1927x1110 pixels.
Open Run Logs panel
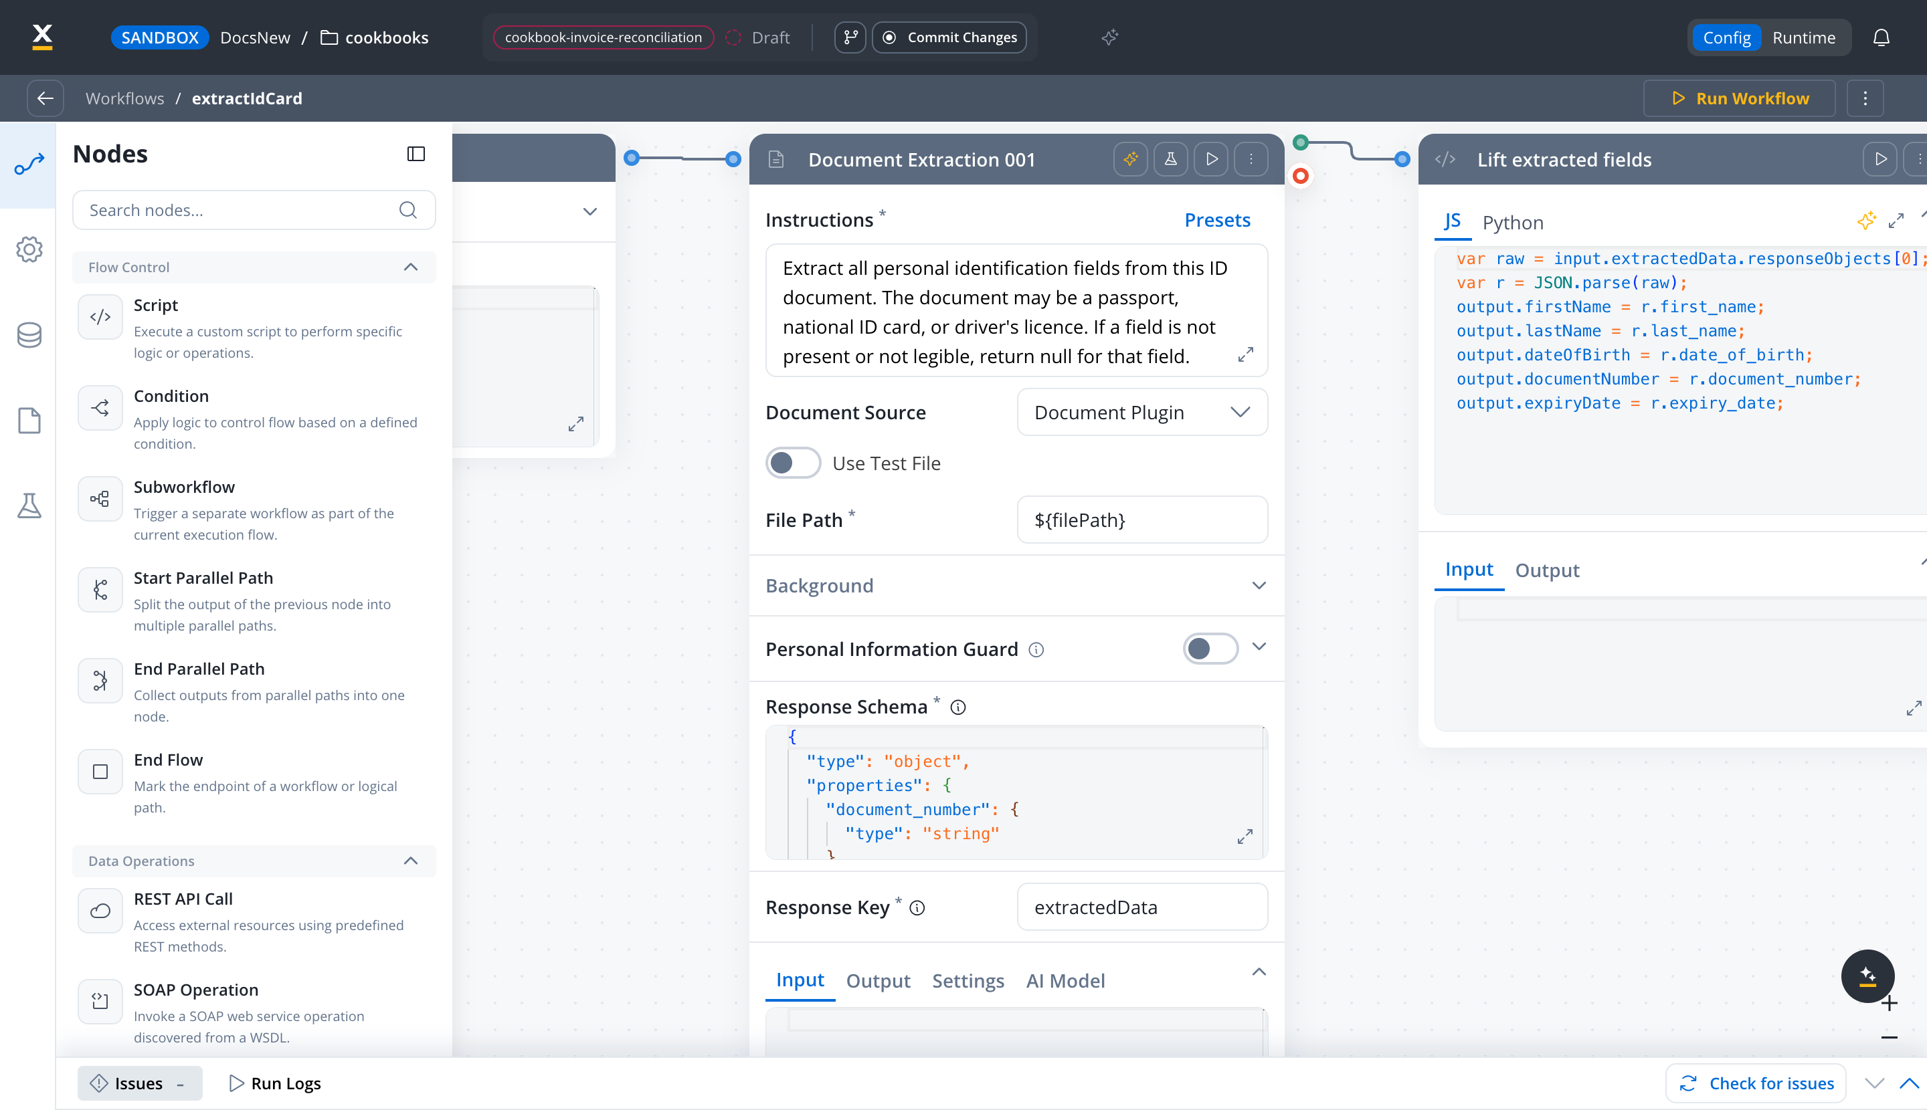coord(274,1083)
